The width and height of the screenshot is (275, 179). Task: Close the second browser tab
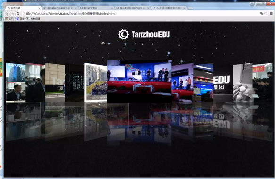(76, 8)
